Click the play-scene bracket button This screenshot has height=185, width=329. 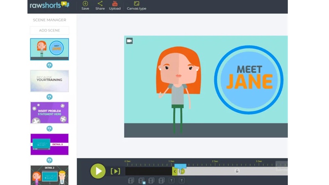tap(115, 171)
